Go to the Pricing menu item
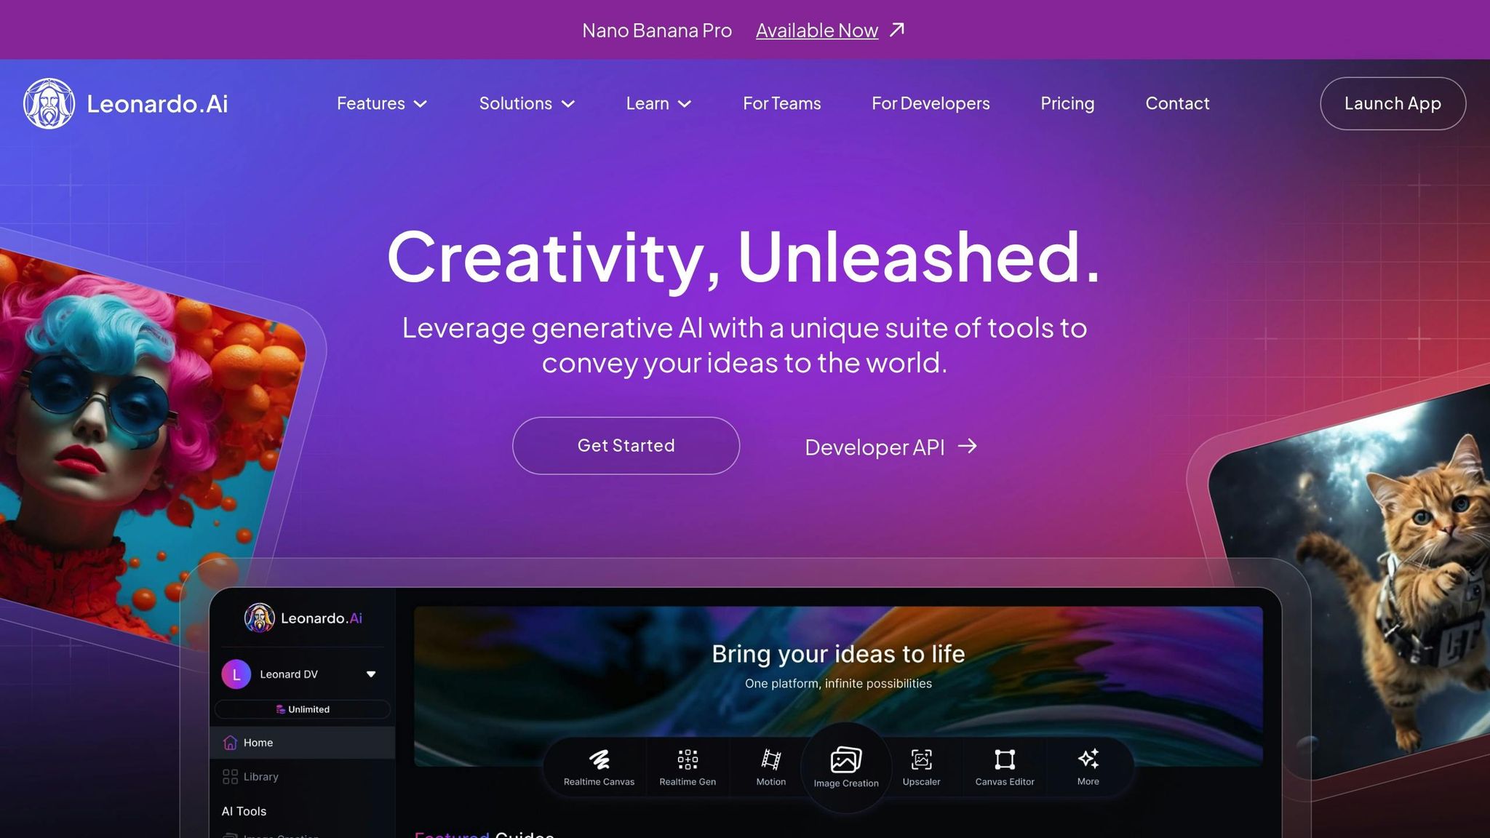1490x838 pixels. [1067, 103]
